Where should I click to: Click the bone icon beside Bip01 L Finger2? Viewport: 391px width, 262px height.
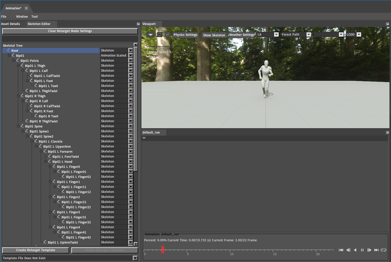tap(54, 197)
